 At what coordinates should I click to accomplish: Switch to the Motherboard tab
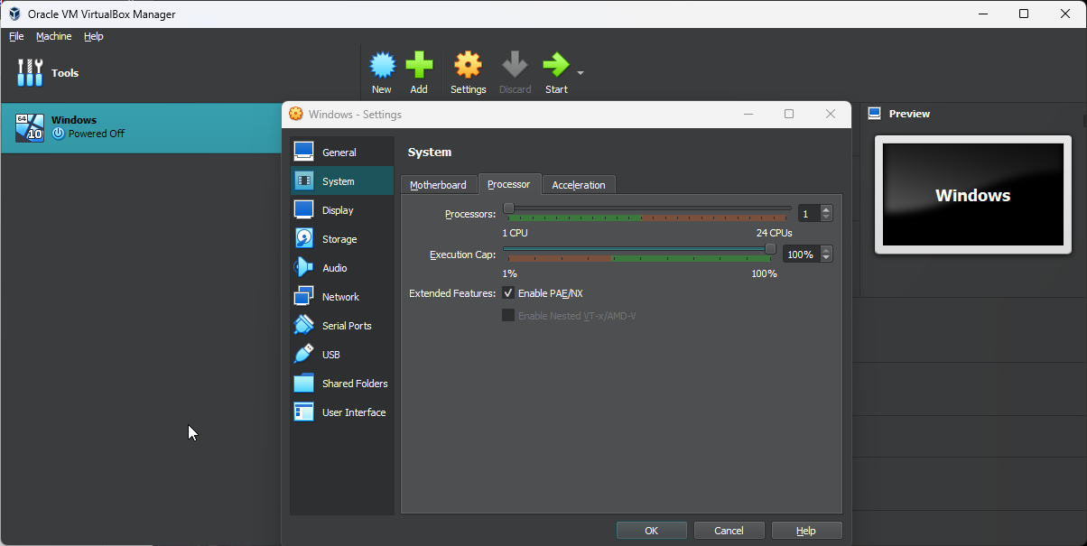click(438, 184)
